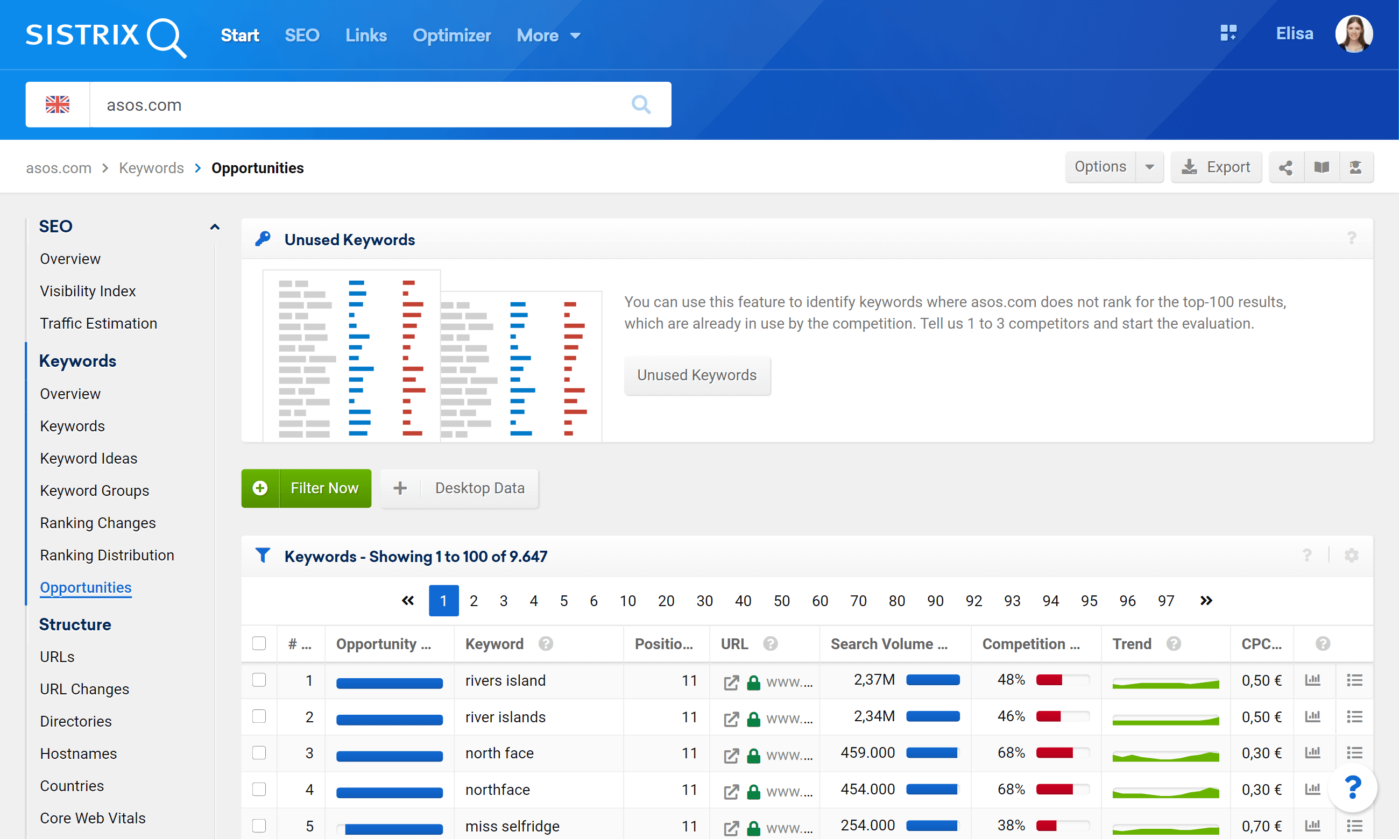
Task: Open Keywords table settings gear
Action: pyautogui.click(x=1351, y=555)
